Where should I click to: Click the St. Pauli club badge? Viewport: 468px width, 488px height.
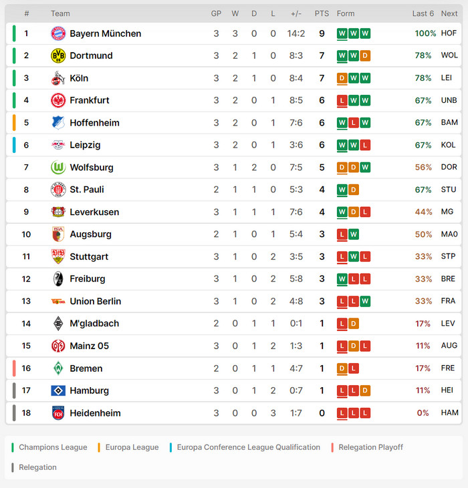tap(58, 190)
